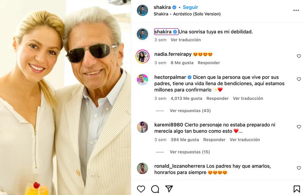Screen dimensions: 304x195
Task: Open the three-dot more options menu
Action: pyautogui.click(x=296, y=10)
